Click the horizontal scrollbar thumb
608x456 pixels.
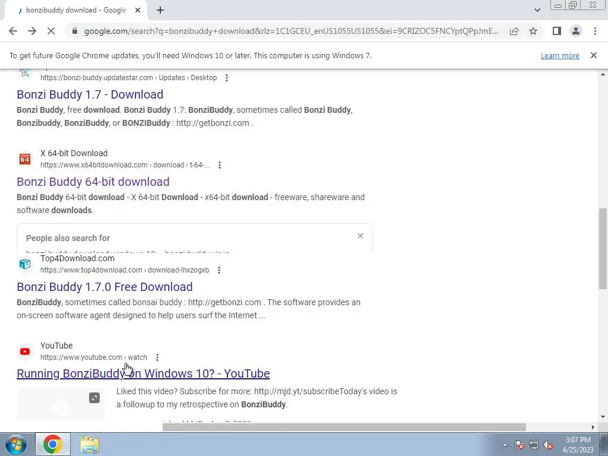tap(344, 427)
